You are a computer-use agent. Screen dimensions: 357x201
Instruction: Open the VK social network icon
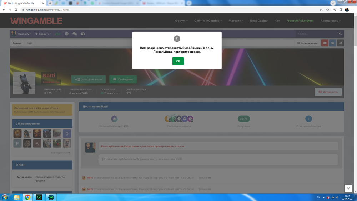pyautogui.click(x=333, y=43)
